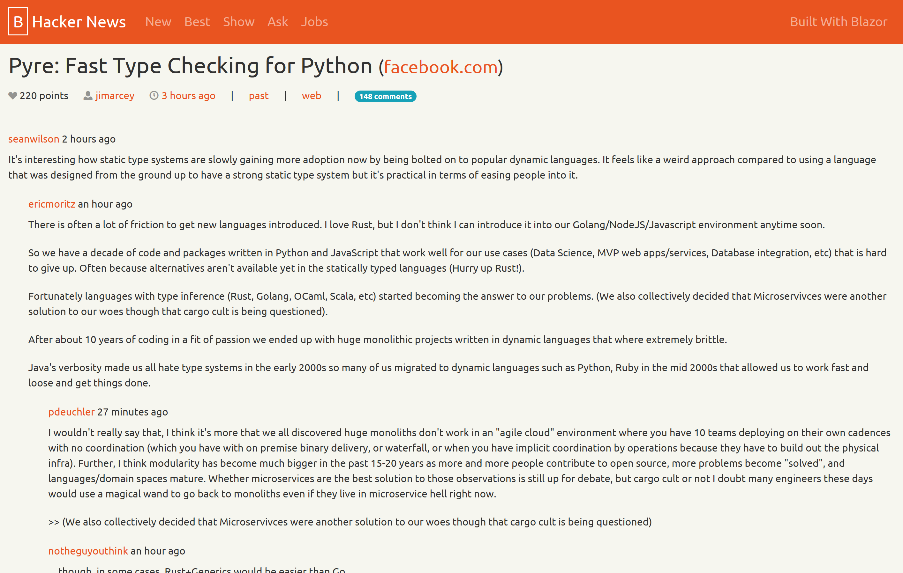Open the Show section

coord(238,22)
